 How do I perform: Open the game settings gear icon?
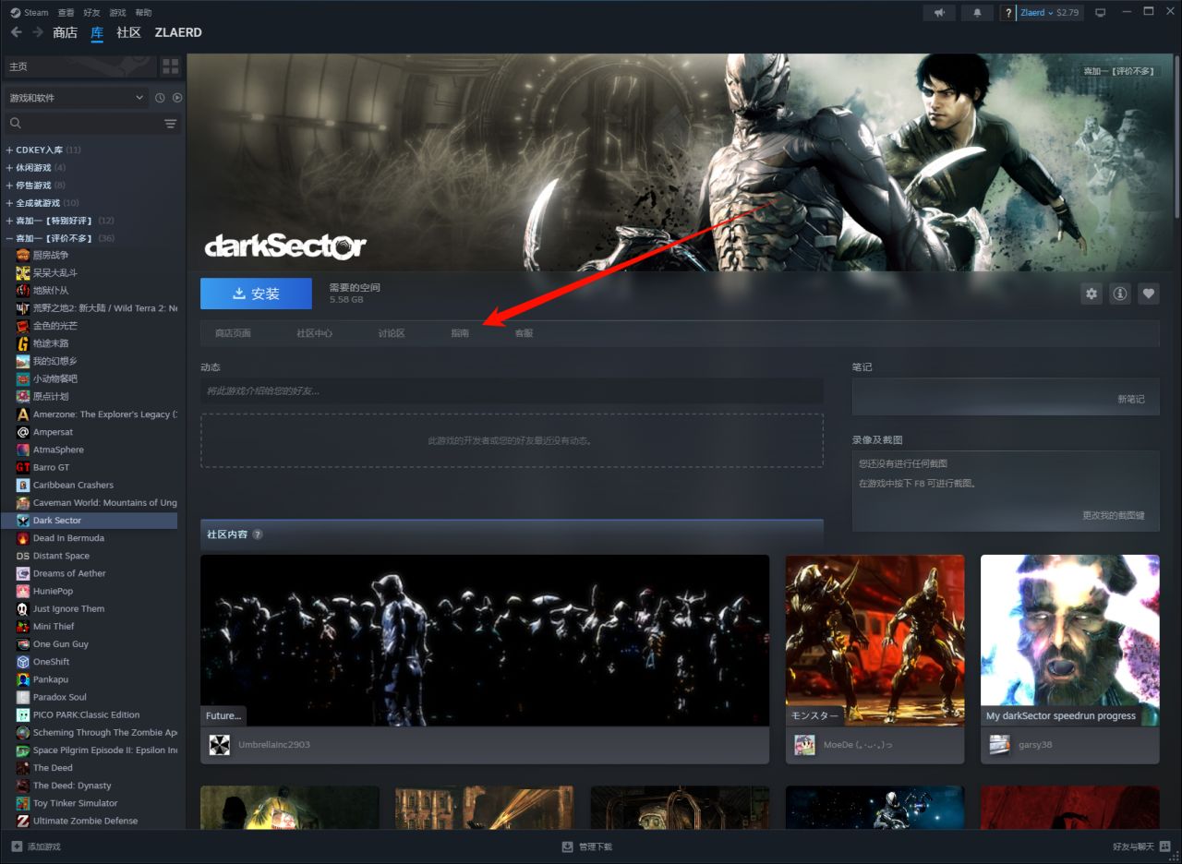click(x=1092, y=294)
